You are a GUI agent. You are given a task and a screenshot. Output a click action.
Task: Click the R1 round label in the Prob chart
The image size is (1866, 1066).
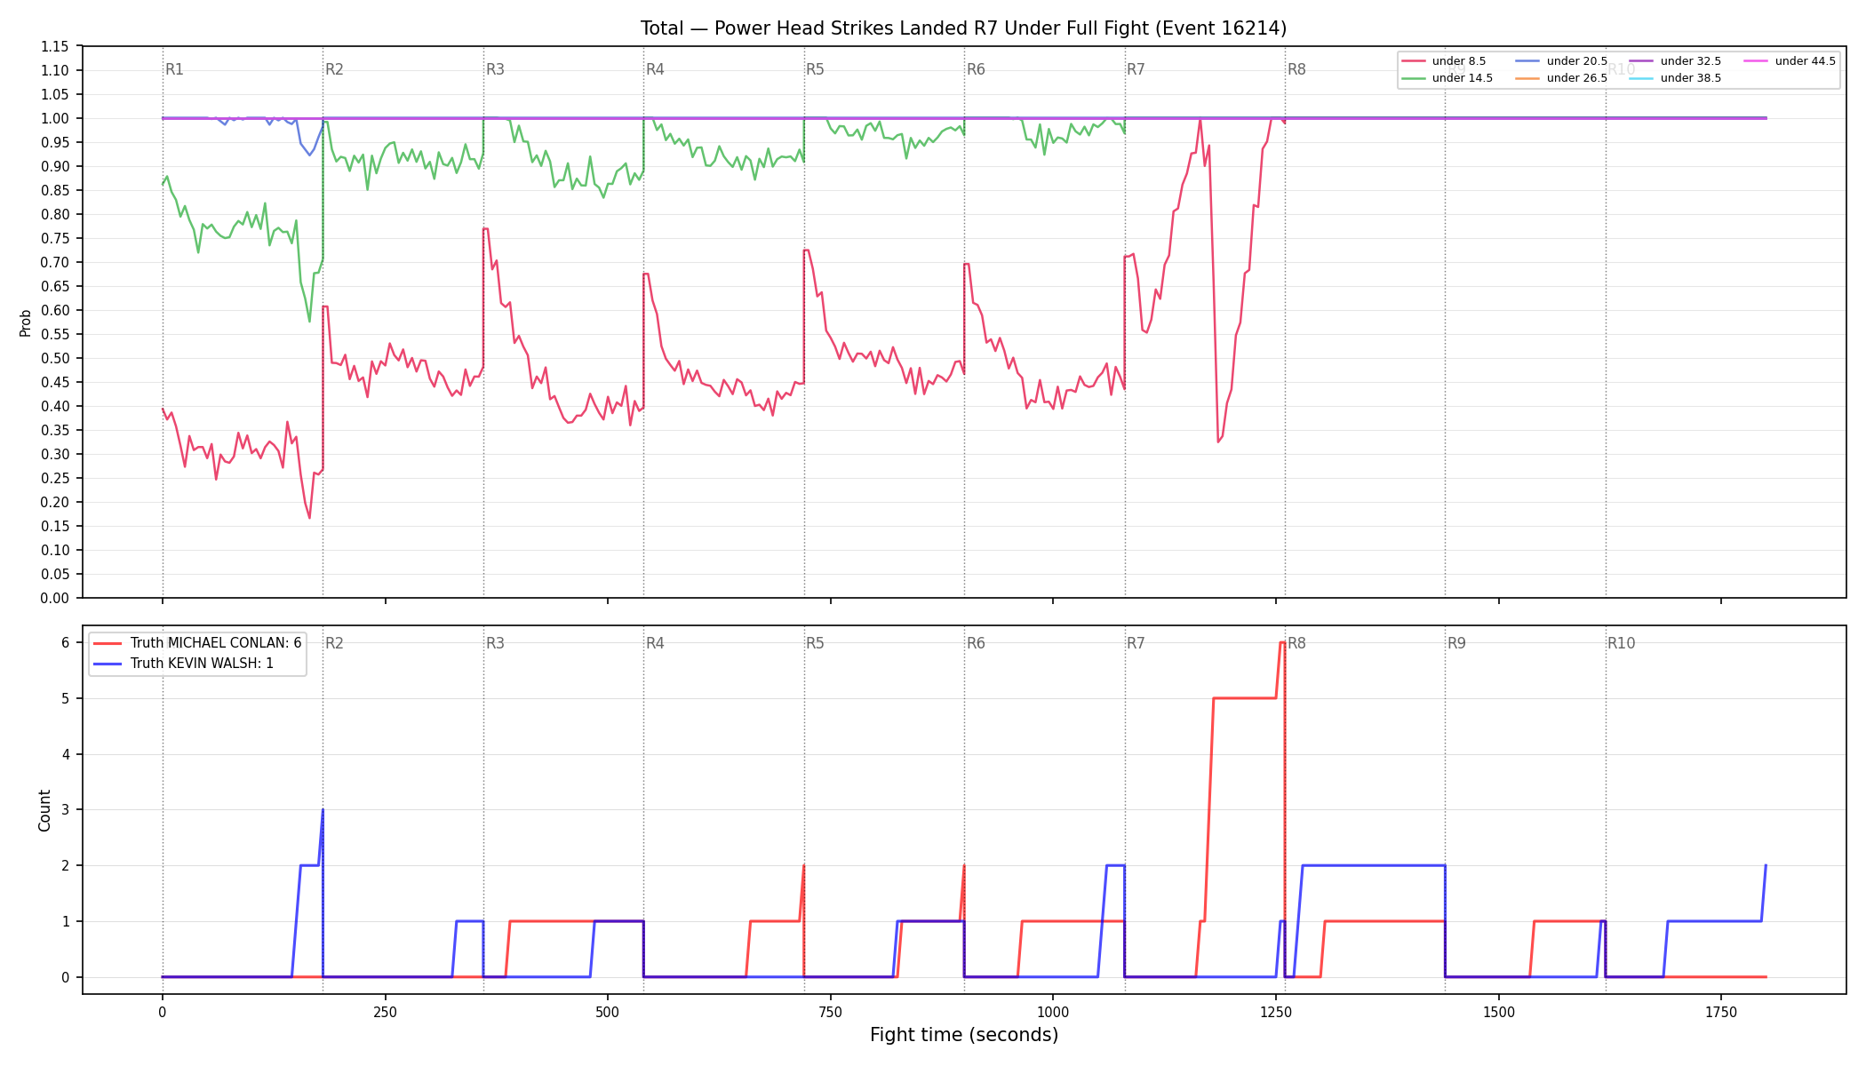[x=174, y=69]
